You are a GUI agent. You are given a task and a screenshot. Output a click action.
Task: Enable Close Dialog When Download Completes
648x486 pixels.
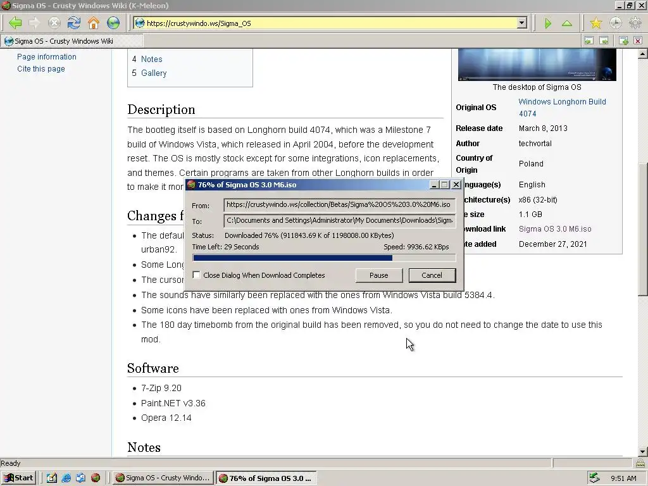point(196,275)
